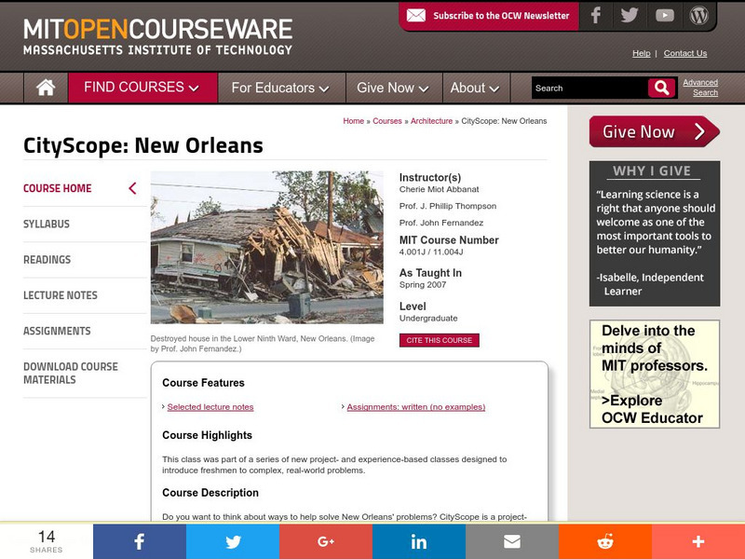
Task: Open OCW YouTube channel icon in header
Action: click(664, 16)
